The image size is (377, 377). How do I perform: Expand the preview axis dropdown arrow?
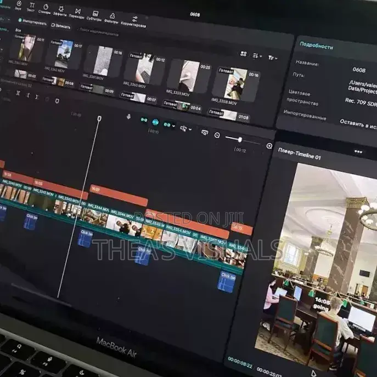190,129
